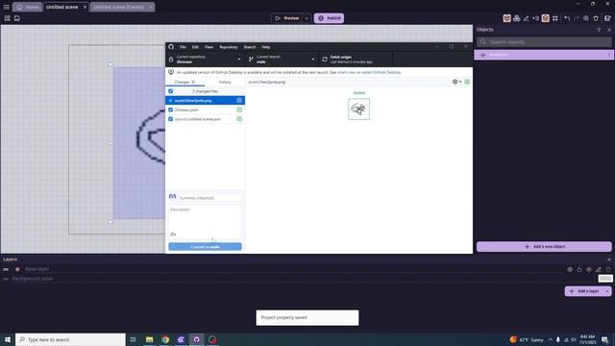Viewport: 615px width, 346px height.
Task: Open Base layer lighting effects icon
Action: point(589,269)
